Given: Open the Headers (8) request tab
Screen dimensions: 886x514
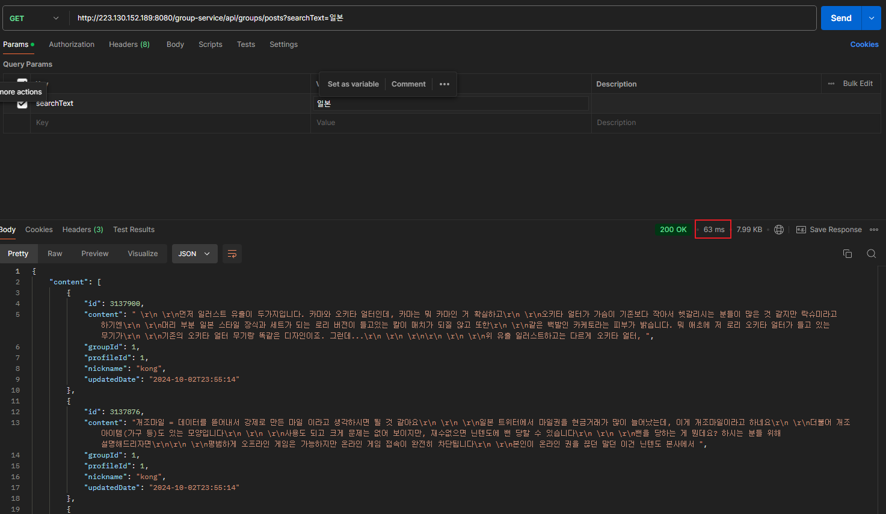Looking at the screenshot, I should coord(129,44).
